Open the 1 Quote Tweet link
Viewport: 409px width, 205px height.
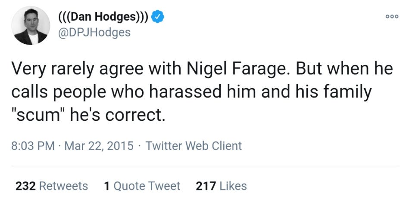(142, 186)
